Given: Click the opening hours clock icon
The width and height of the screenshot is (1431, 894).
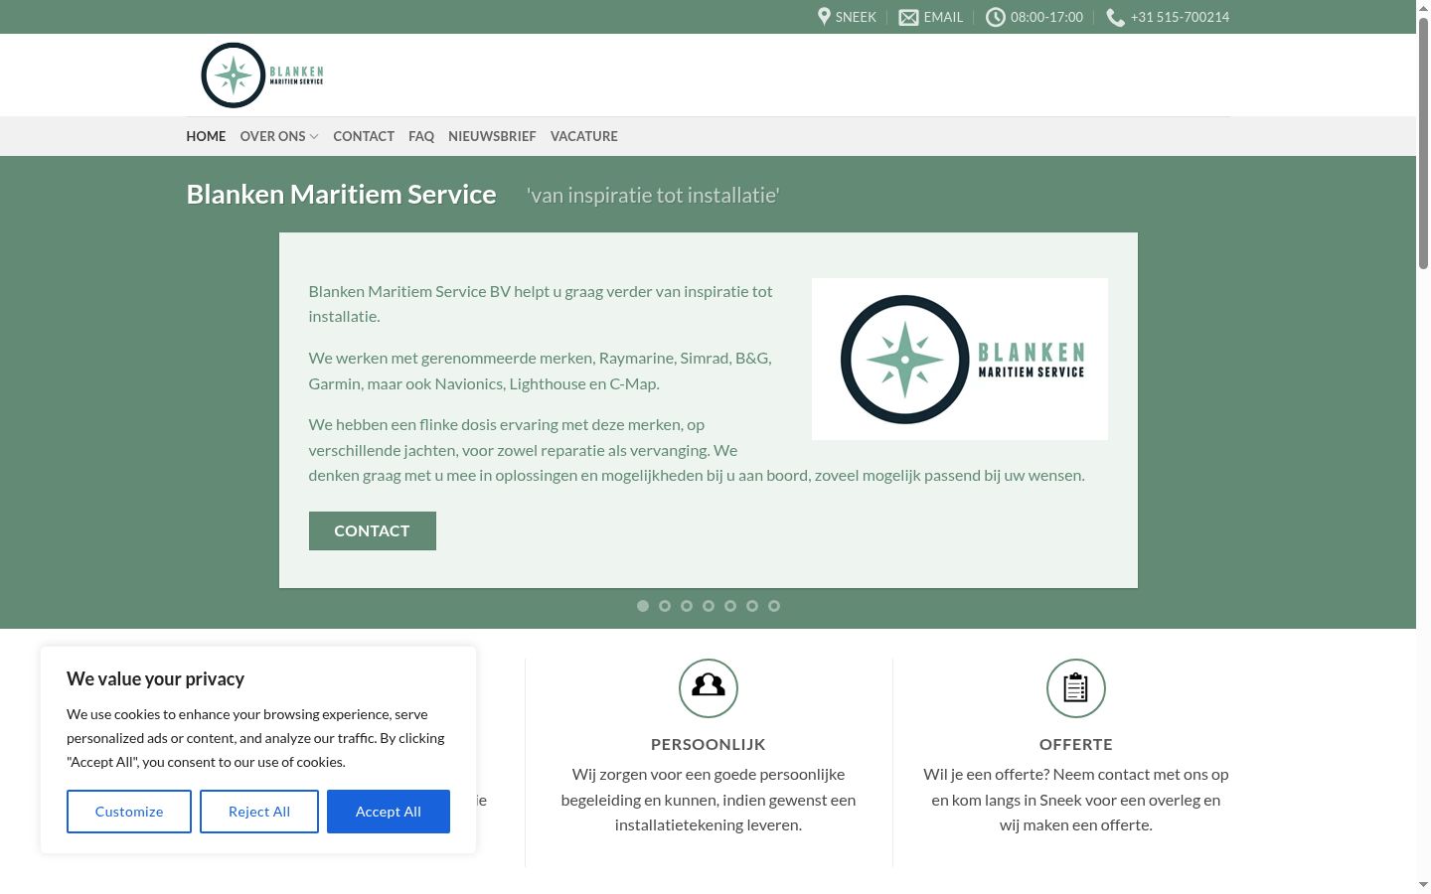Looking at the screenshot, I should pyautogui.click(x=995, y=17).
